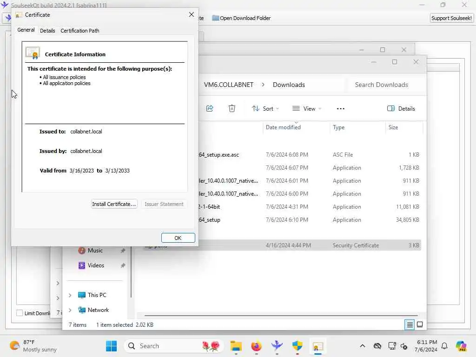Select the This PC computer icon

[82, 295]
